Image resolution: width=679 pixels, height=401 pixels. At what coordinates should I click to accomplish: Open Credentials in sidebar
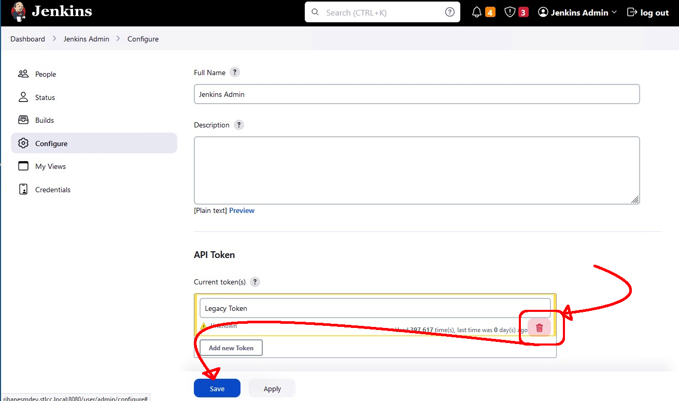pos(94,190)
